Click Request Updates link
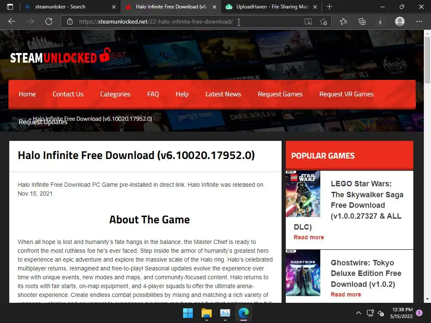The image size is (431, 323). pyautogui.click(x=43, y=122)
